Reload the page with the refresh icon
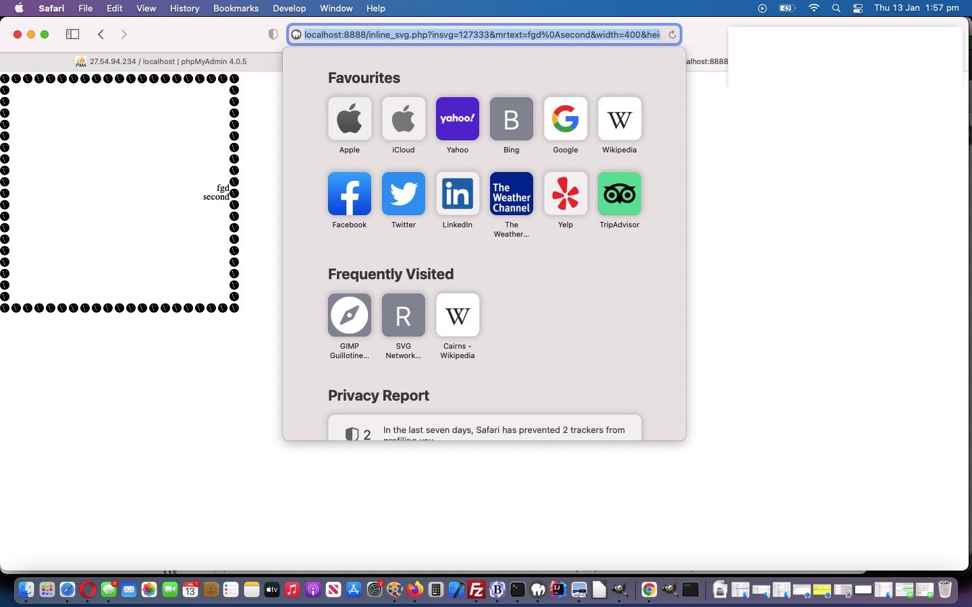The height and width of the screenshot is (607, 972). click(x=672, y=34)
